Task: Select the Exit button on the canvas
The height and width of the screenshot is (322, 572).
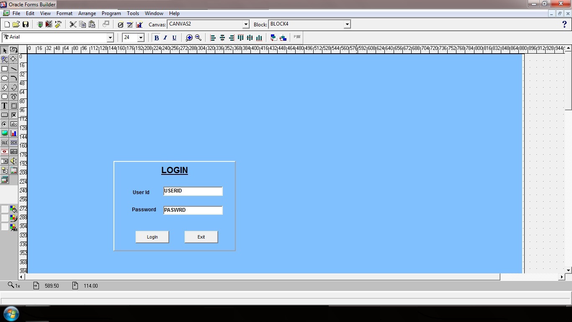Action: (201, 237)
